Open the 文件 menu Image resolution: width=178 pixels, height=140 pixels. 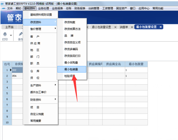pyautogui.click(x=10, y=8)
